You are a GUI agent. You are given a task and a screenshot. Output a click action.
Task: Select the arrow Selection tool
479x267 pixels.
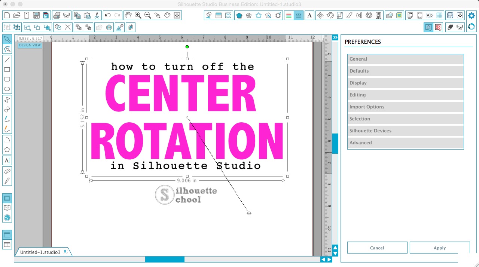(7, 39)
